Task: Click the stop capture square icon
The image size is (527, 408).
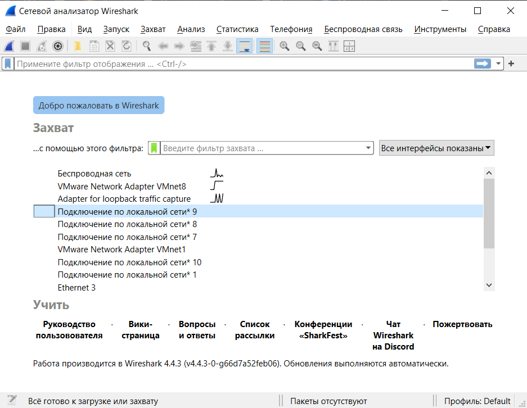Action: (x=25, y=46)
